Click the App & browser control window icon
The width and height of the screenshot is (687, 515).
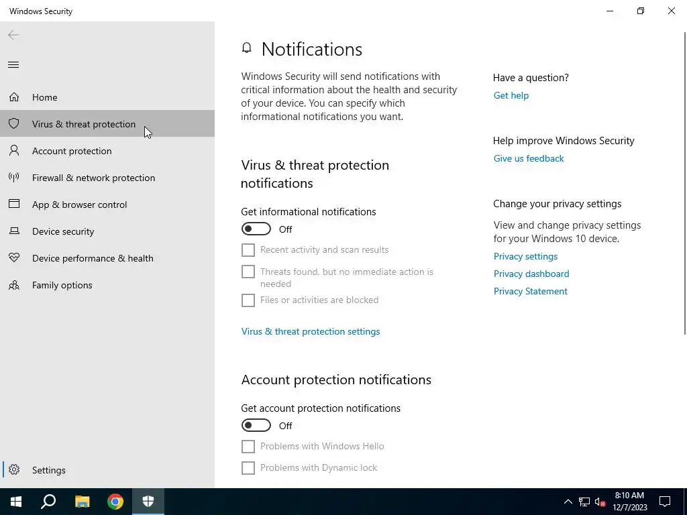14,204
